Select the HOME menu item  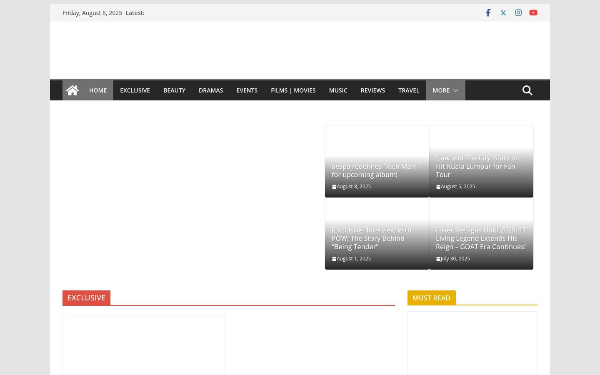pyautogui.click(x=98, y=90)
